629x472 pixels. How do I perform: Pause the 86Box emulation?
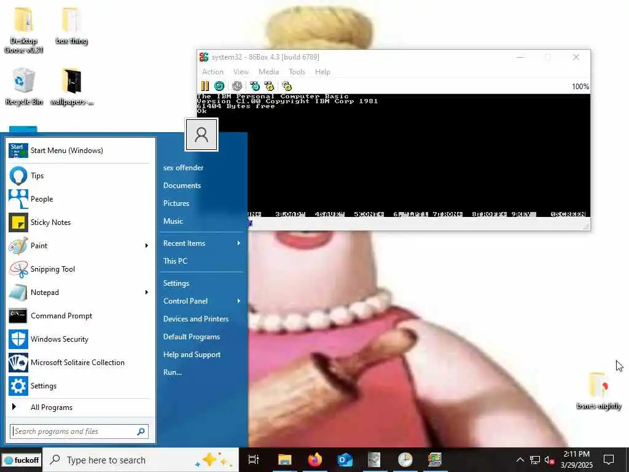(205, 86)
